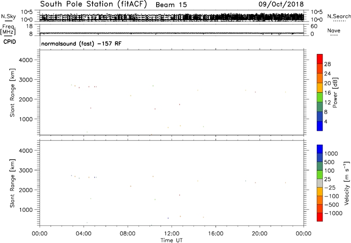Click the 'Beam 15' label
The image size is (351, 243).
(171, 5)
